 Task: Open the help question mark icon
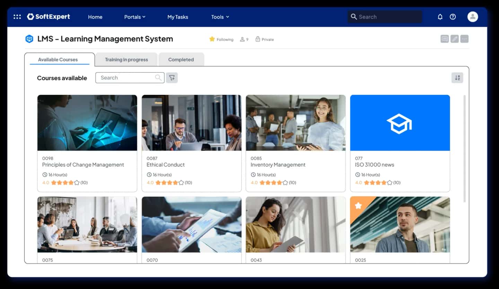coord(453,17)
